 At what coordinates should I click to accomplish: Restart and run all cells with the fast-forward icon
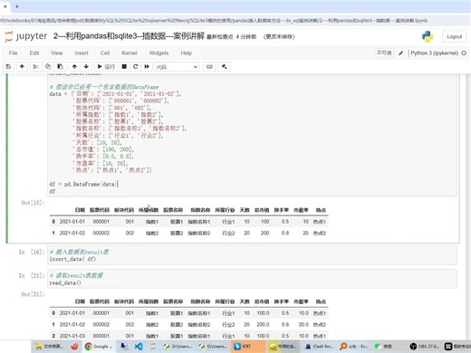point(147,66)
